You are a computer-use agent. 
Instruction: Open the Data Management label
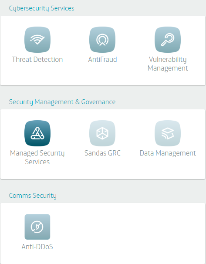168,153
